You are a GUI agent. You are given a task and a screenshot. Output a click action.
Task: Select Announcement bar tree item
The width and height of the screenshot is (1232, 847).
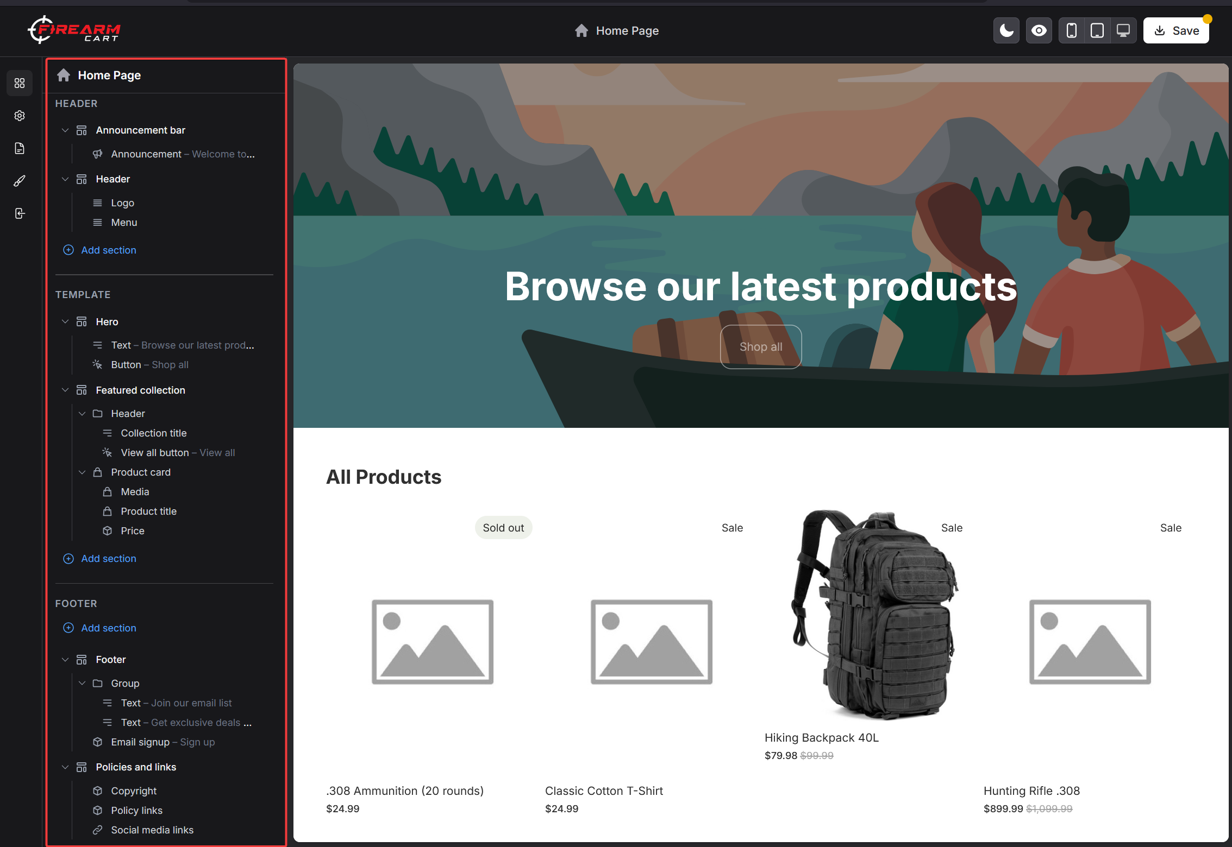coord(141,130)
